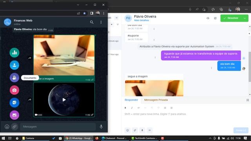
Task: Share page icon in Chrome toolbar
Action: (78, 13)
